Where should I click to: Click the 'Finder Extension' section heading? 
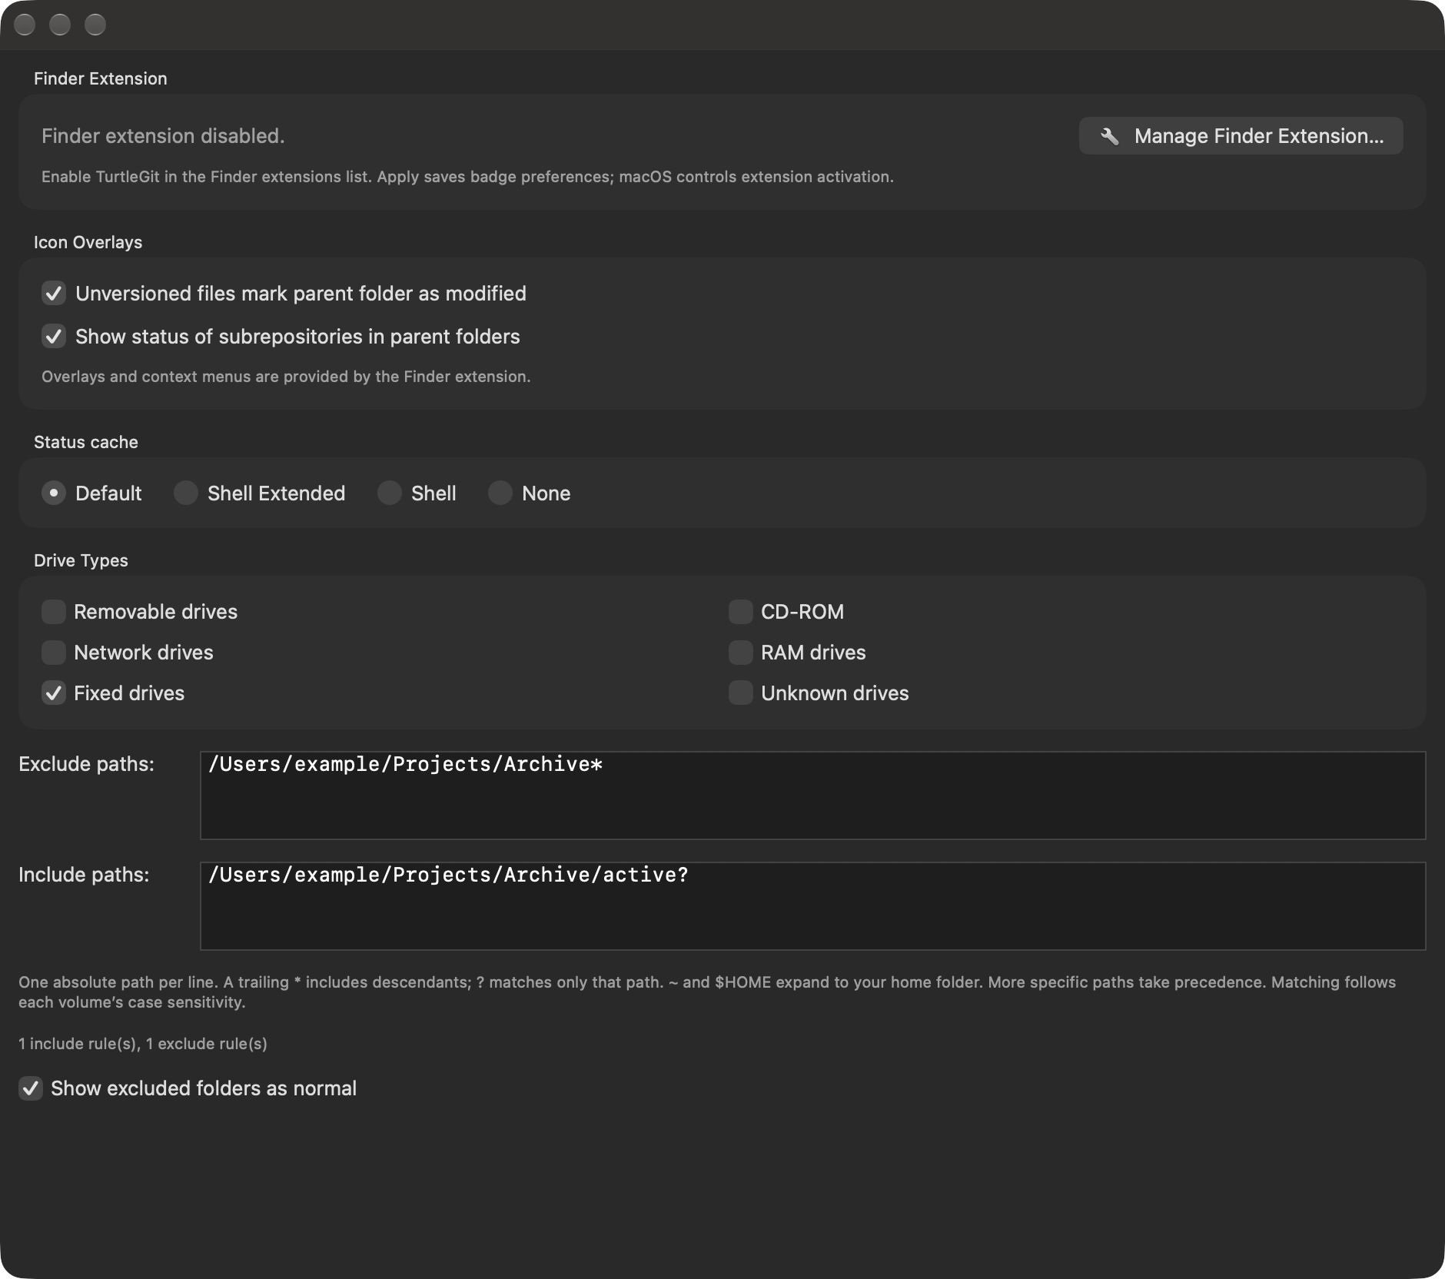point(101,78)
